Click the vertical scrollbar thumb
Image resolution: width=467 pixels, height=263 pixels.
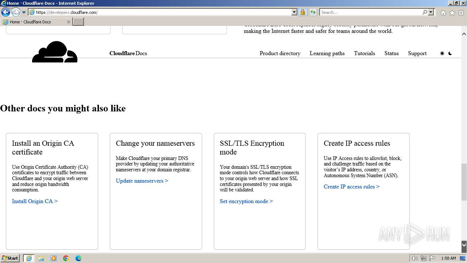coord(464,182)
